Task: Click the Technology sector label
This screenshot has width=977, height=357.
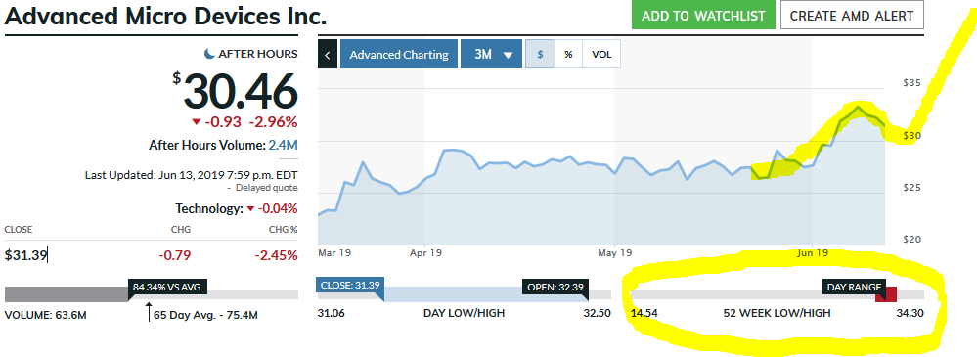Action: (x=208, y=208)
